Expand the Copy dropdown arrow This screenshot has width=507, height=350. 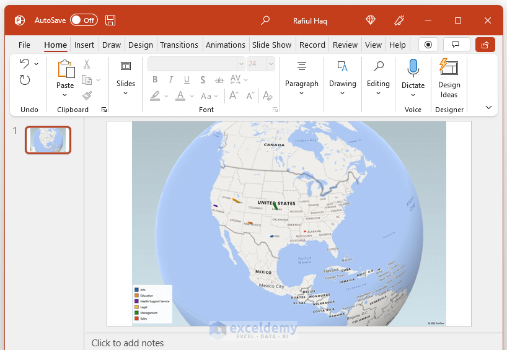point(99,80)
